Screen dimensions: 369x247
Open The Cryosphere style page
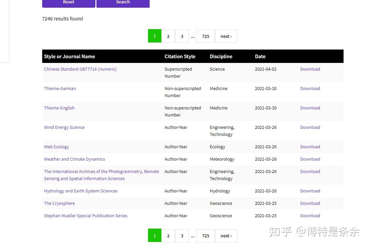[x=59, y=203]
